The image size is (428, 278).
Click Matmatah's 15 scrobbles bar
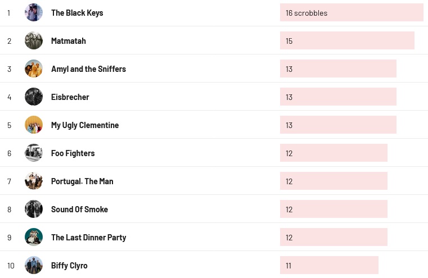pos(347,40)
